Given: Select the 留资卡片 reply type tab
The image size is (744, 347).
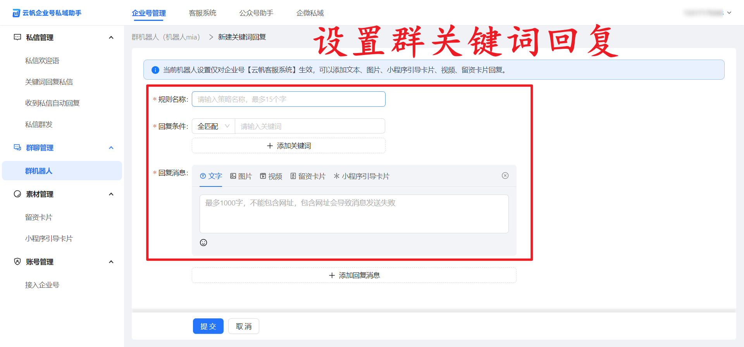Looking at the screenshot, I should click(x=308, y=176).
